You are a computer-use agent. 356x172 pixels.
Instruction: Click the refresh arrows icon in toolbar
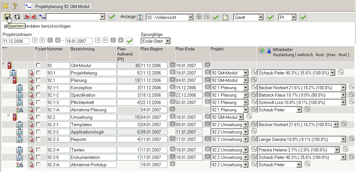point(17,17)
